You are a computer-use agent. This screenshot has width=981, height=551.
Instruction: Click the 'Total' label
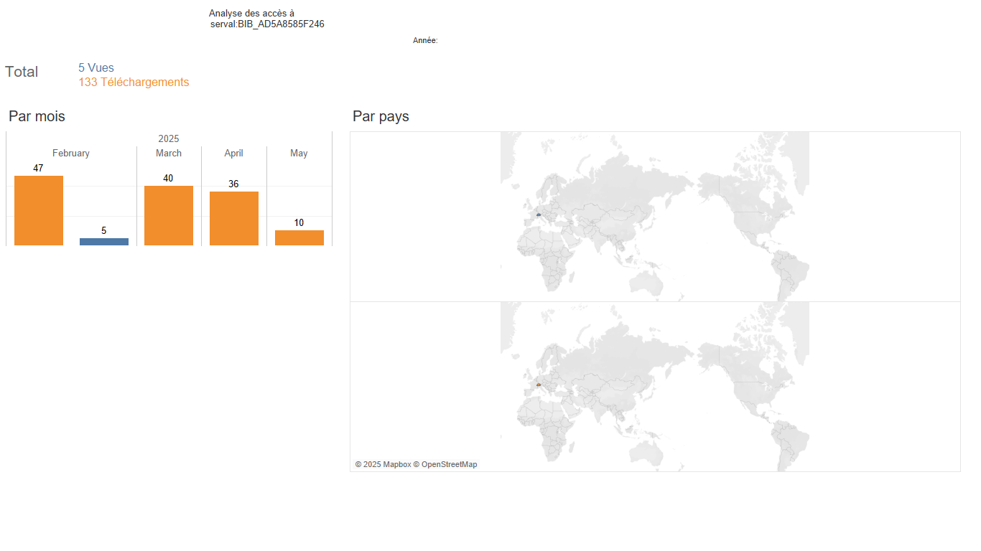click(22, 72)
